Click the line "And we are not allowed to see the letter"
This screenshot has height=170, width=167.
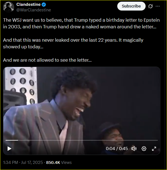coord(47,60)
